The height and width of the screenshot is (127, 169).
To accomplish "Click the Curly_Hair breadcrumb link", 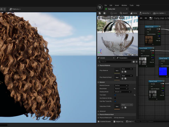I will (159, 18).
